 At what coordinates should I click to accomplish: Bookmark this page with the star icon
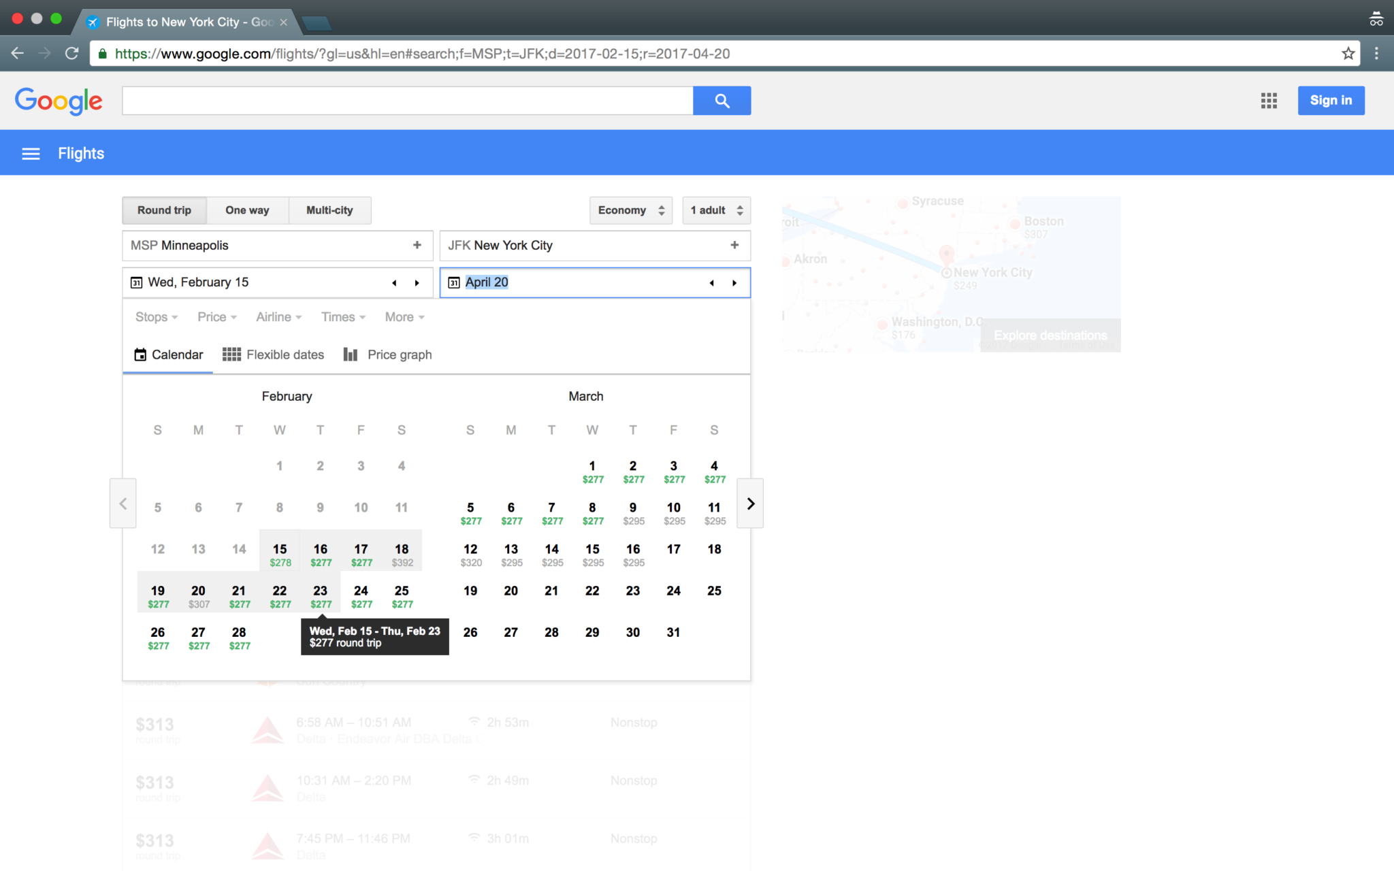click(x=1348, y=53)
